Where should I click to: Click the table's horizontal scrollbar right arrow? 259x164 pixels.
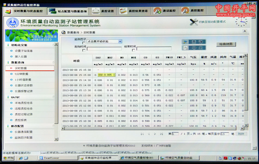click(242, 128)
